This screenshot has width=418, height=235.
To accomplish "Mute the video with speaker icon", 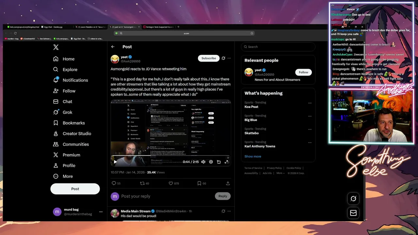I will (203, 162).
